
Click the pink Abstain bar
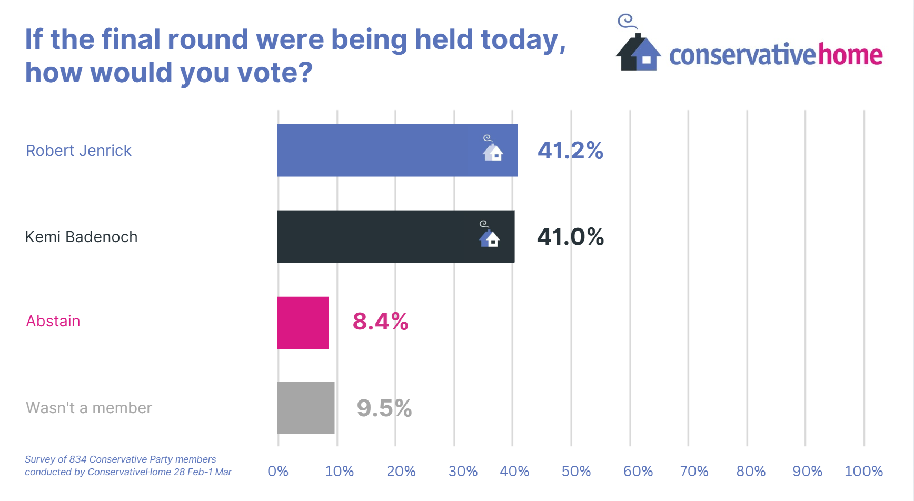click(303, 323)
